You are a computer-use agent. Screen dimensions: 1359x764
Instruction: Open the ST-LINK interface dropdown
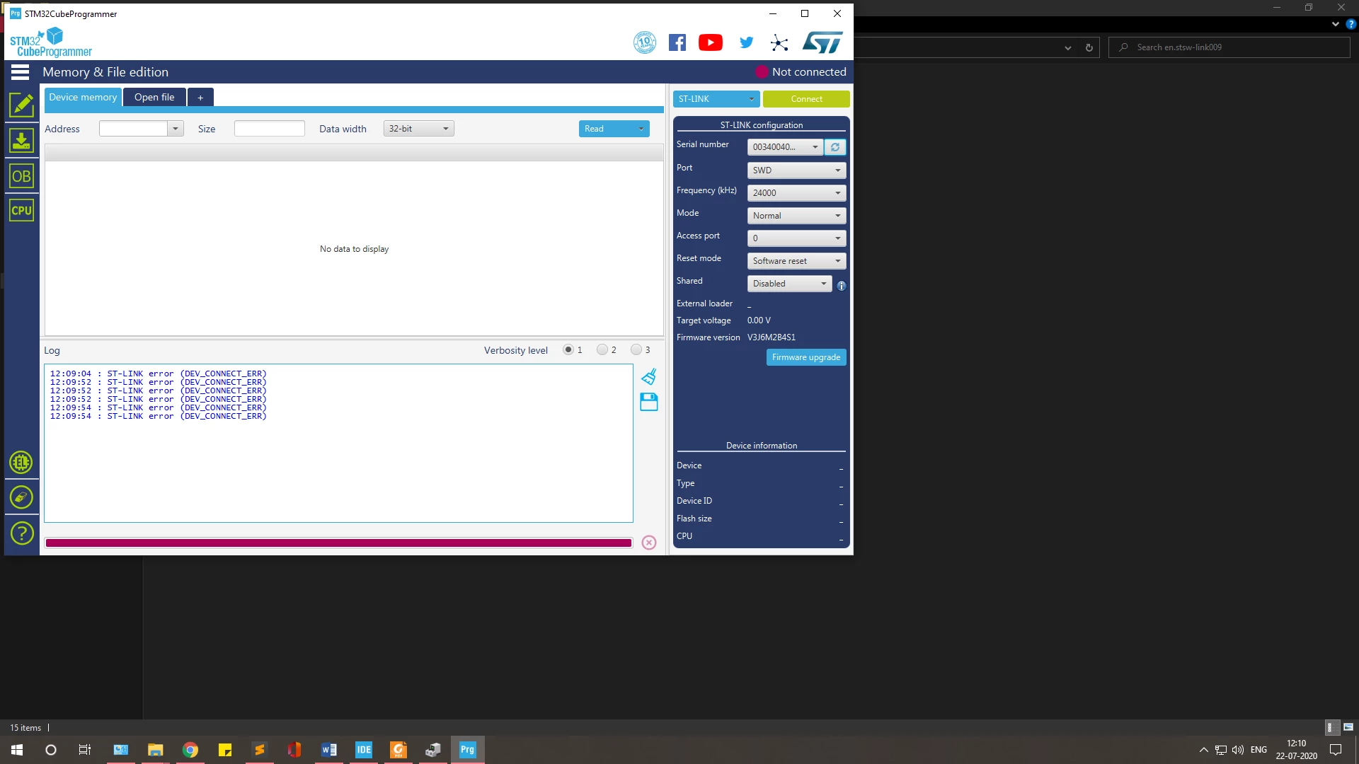click(x=716, y=99)
